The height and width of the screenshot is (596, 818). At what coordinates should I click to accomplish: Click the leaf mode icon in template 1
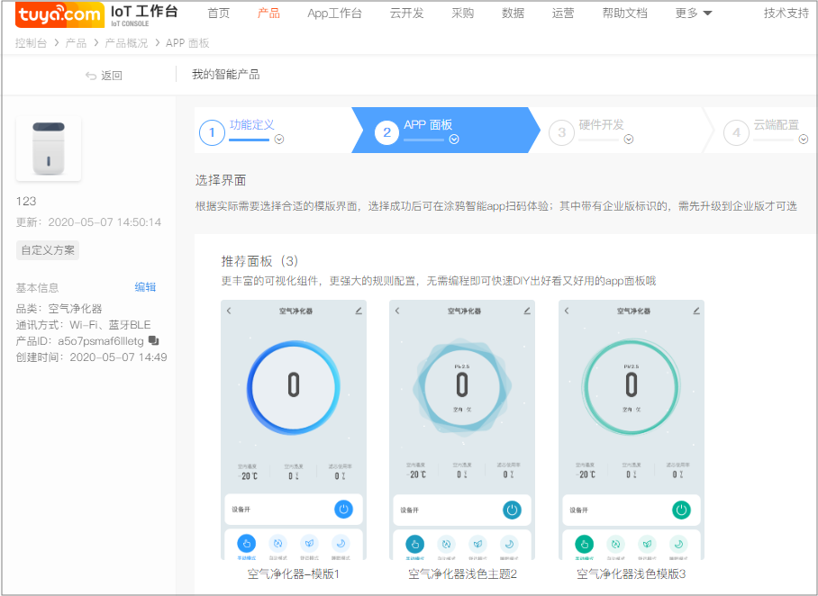(x=309, y=544)
